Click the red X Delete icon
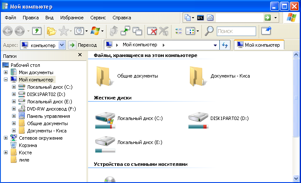 click(x=152, y=31)
